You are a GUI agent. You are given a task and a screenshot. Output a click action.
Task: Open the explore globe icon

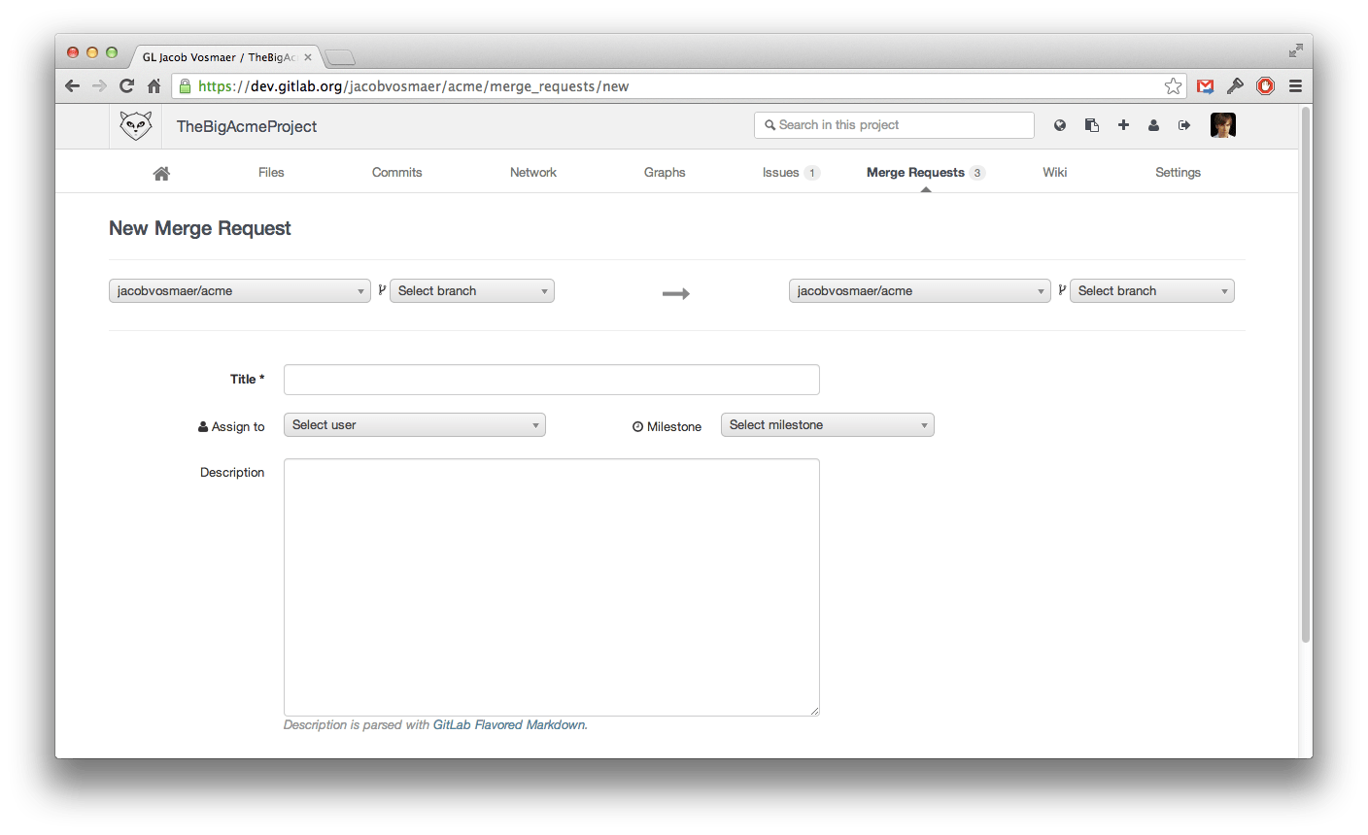coord(1059,124)
